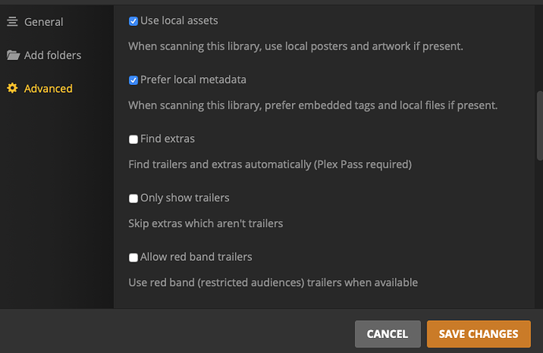Click the Use local assets label
The width and height of the screenshot is (543, 353).
coord(179,20)
